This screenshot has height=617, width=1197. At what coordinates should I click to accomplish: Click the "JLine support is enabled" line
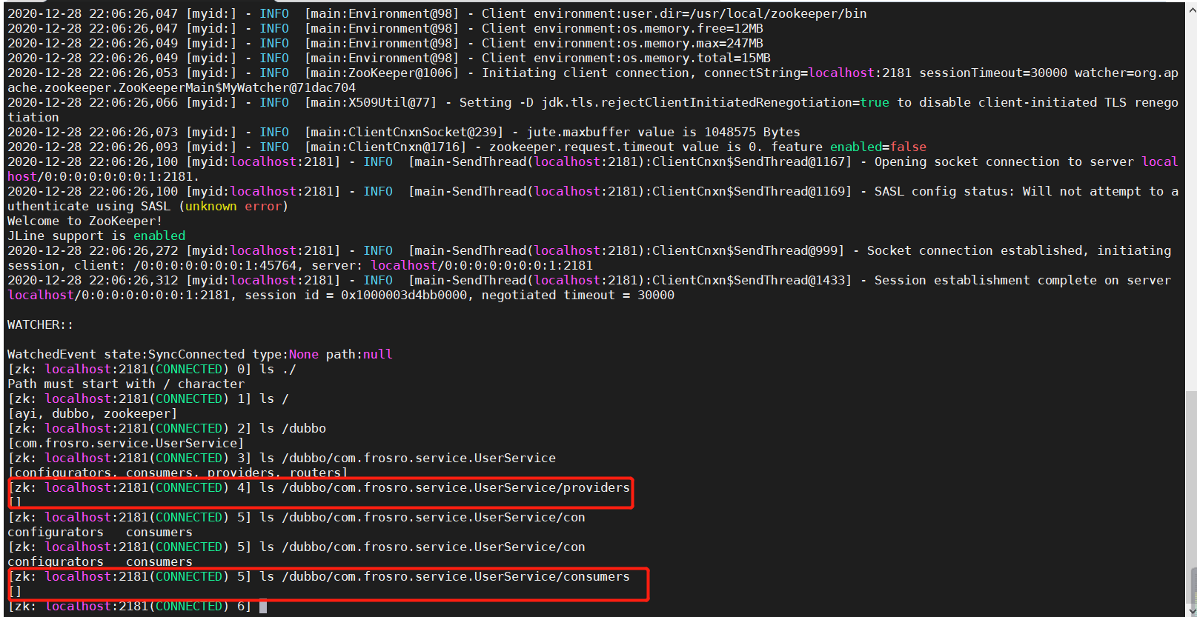tap(96, 236)
